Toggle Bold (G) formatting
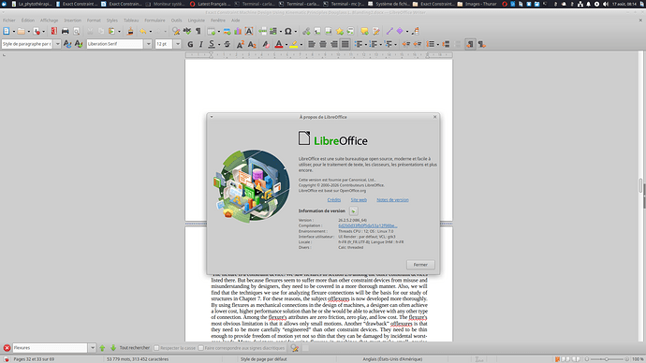The height and width of the screenshot is (363, 646). click(190, 44)
